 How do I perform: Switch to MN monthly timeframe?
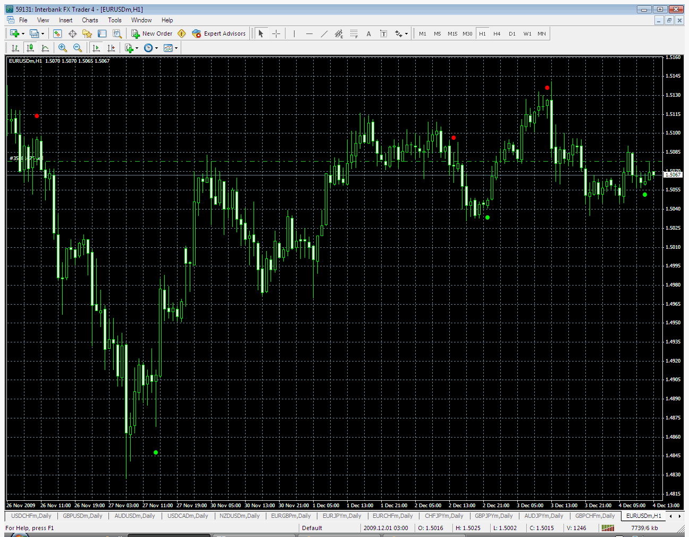pyautogui.click(x=542, y=33)
